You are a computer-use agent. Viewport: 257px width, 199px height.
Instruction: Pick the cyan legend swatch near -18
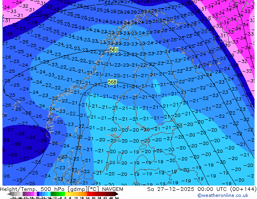click(49, 194)
